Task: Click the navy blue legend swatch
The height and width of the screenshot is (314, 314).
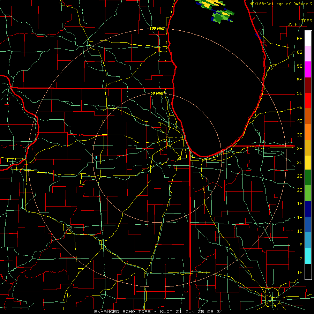Action: click(x=308, y=209)
